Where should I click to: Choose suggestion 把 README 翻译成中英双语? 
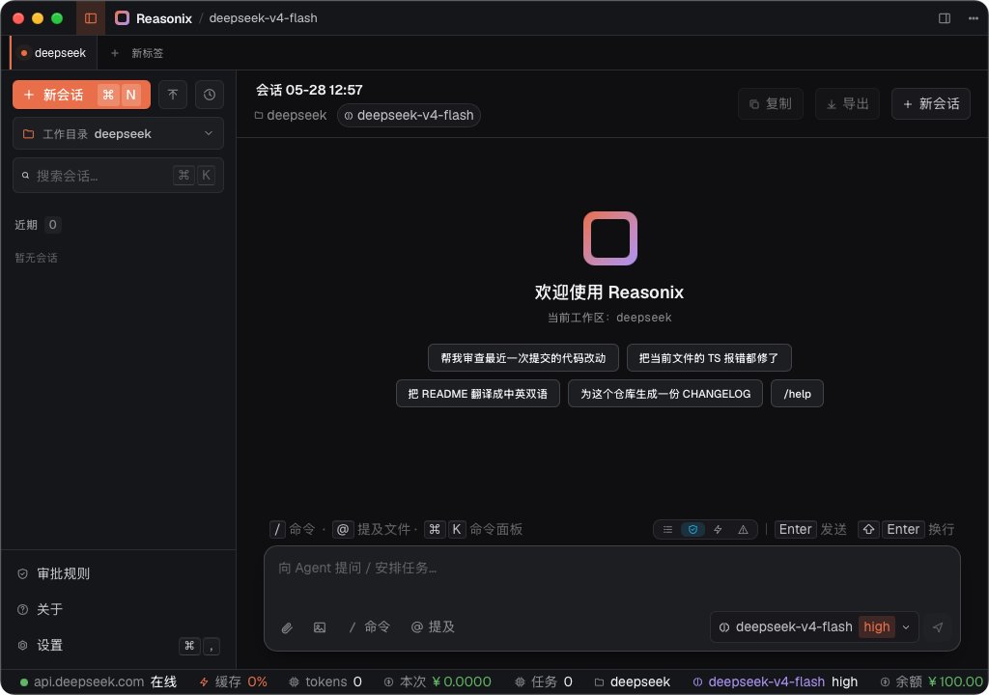(477, 394)
